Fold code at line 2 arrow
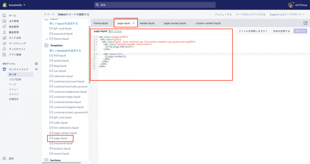The image size is (310, 164). [97, 39]
